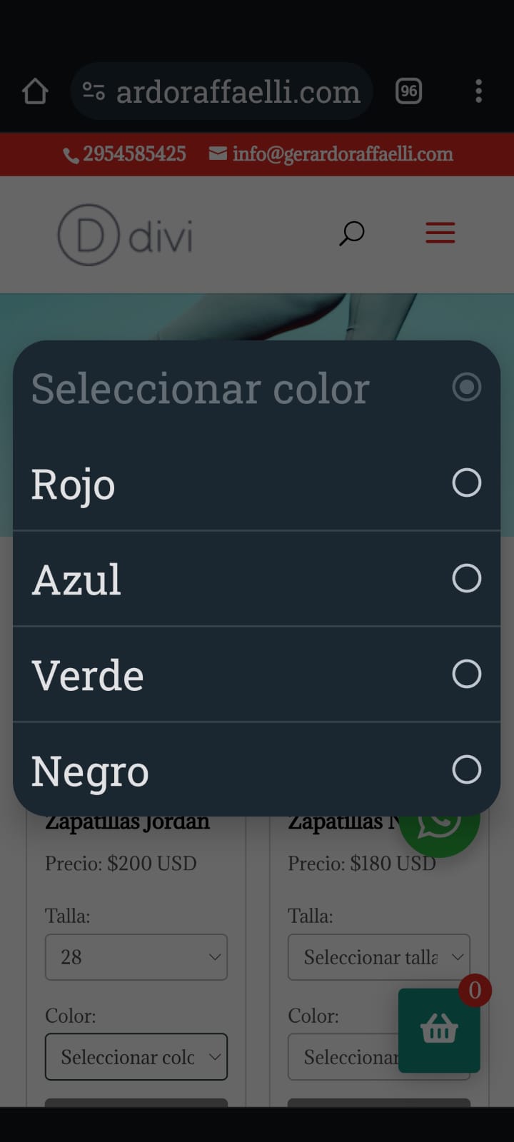514x1142 pixels.
Task: Open the site settings icon in address bar
Action: (x=94, y=91)
